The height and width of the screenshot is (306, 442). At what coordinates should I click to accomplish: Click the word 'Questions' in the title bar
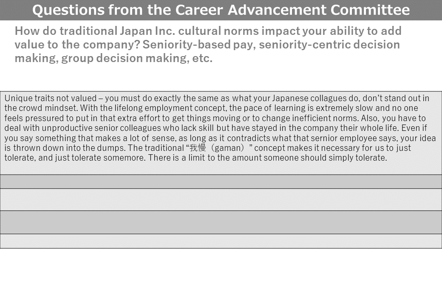68,10
